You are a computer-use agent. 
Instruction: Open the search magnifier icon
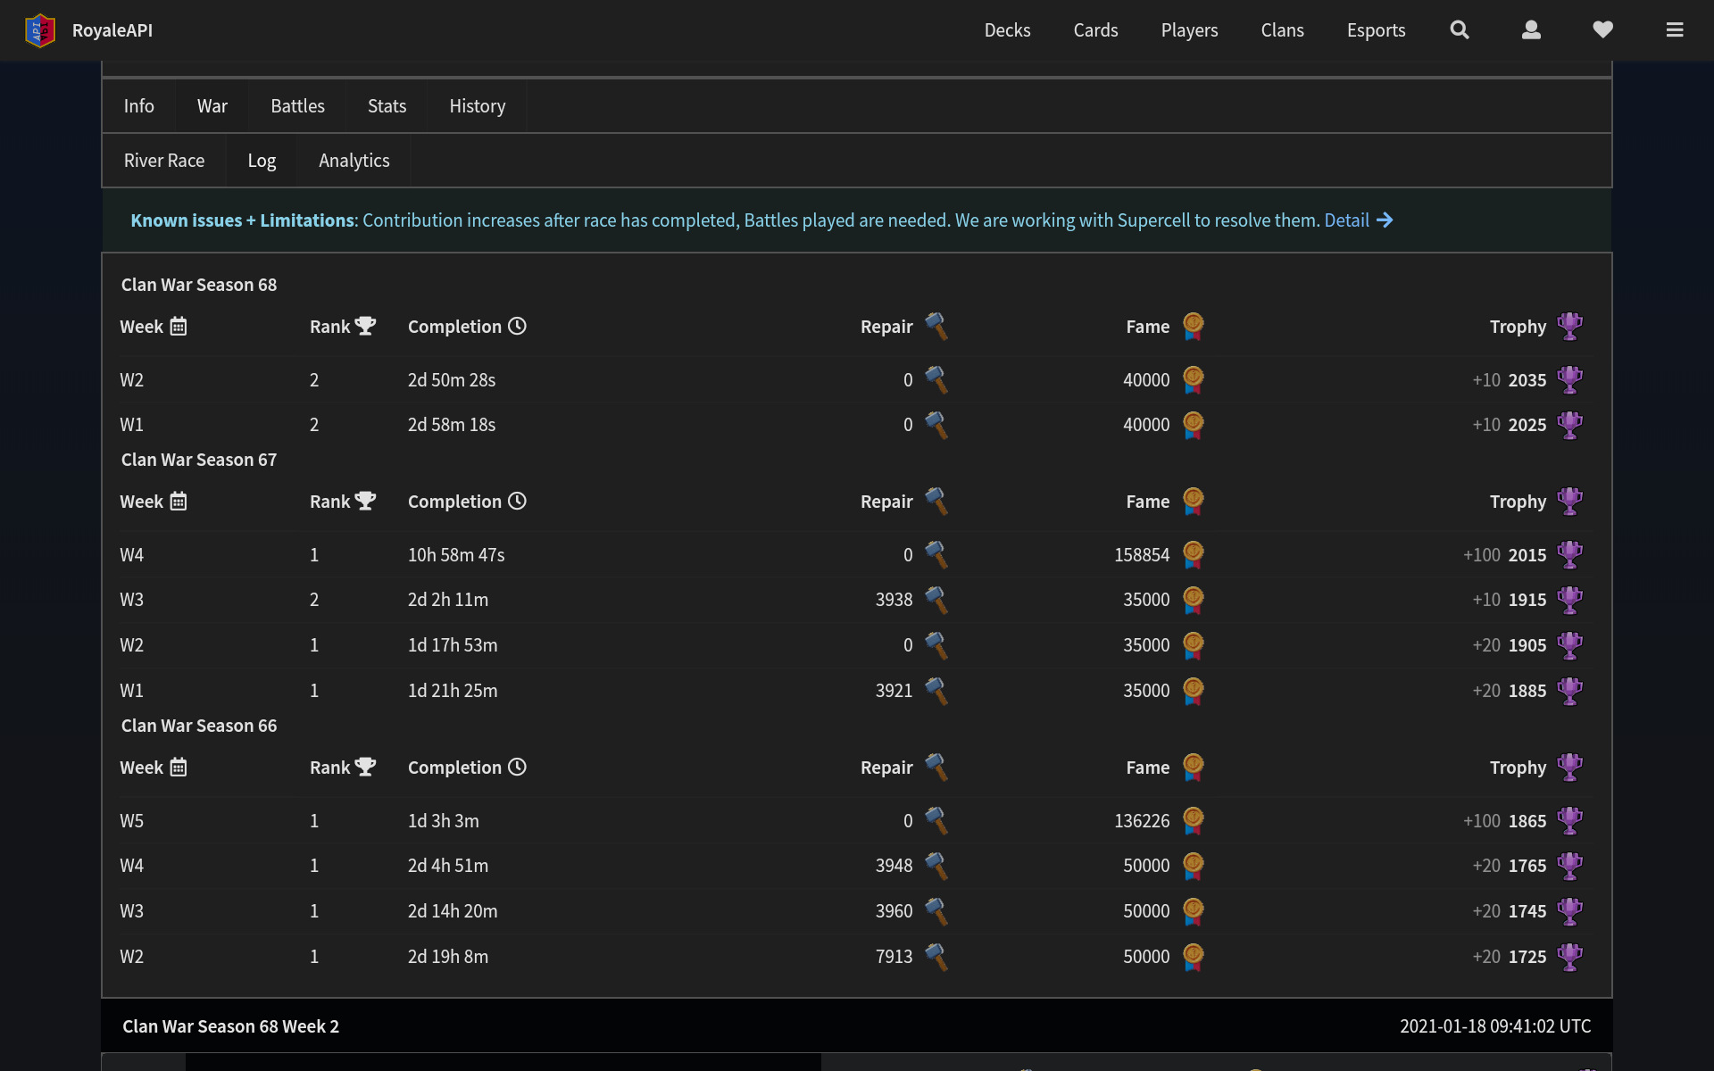click(1460, 30)
